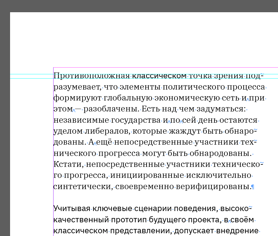Click the word "ключевые"
The image size is (278, 236).
tap(112, 209)
